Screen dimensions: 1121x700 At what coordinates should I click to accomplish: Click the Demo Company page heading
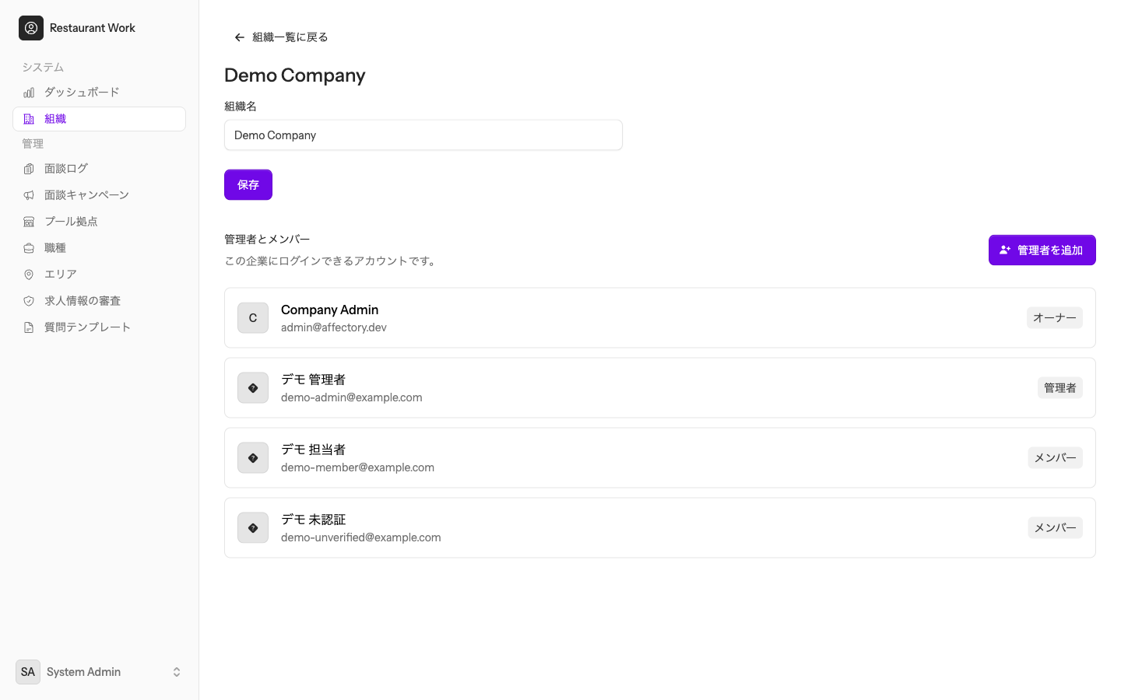(x=295, y=75)
